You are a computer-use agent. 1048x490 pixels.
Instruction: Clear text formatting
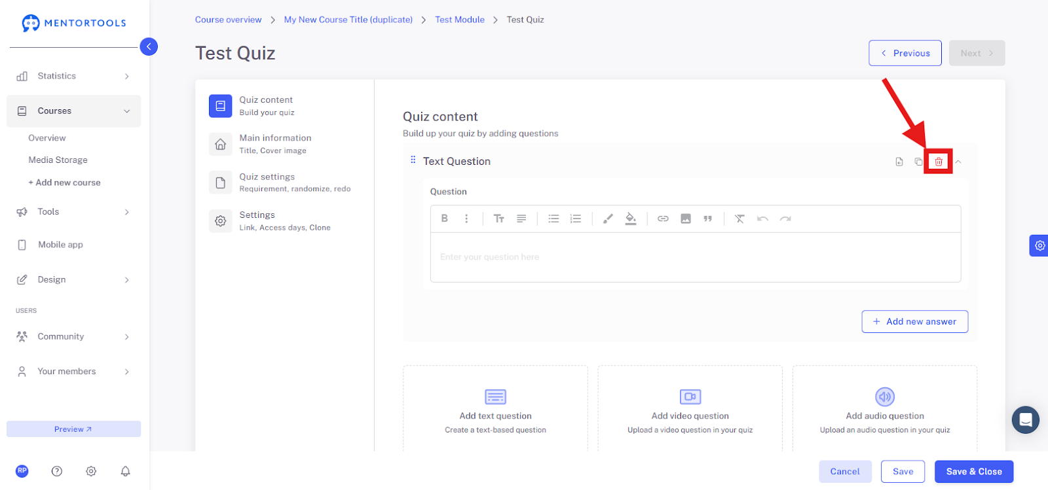[x=739, y=219]
